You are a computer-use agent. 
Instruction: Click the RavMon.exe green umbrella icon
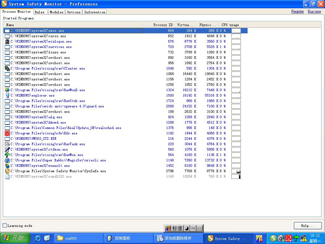[x=7, y=155]
